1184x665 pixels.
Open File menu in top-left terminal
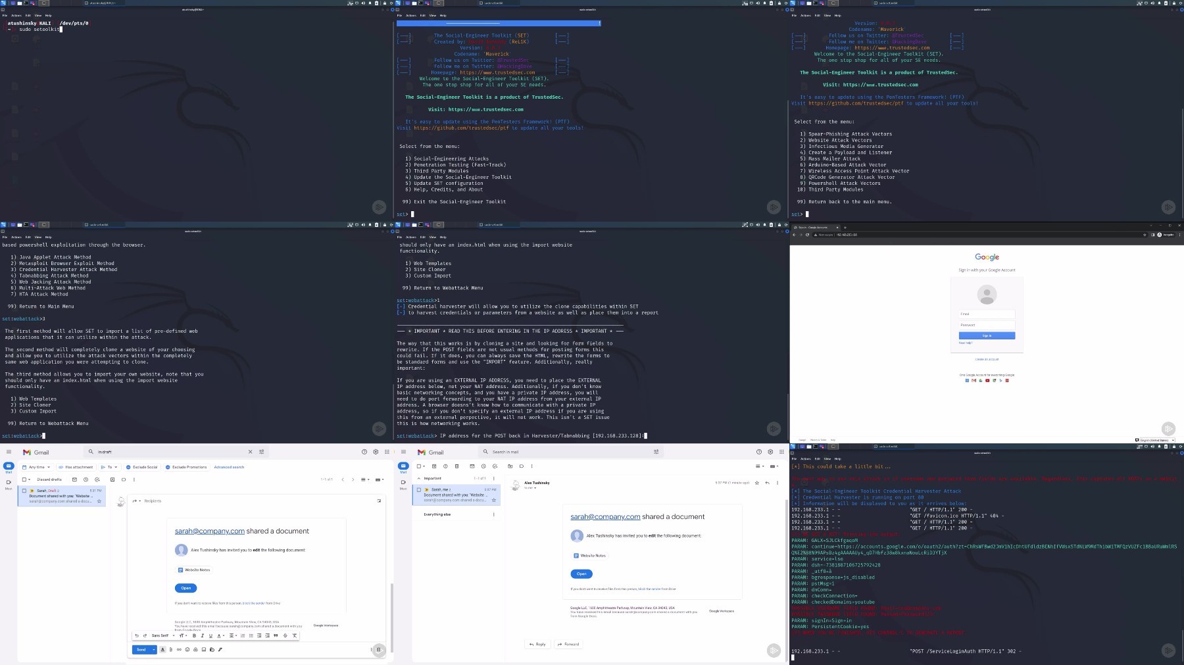(x=5, y=15)
